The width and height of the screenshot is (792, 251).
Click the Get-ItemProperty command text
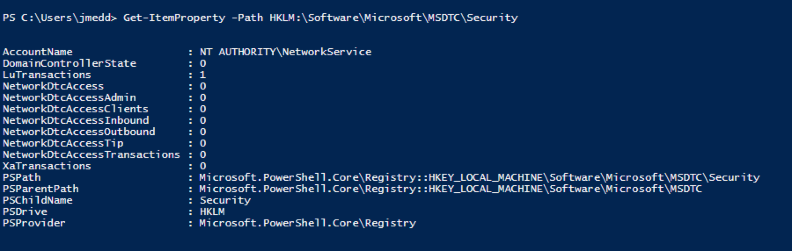point(174,18)
